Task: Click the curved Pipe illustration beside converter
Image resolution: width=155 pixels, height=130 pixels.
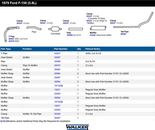Action: (34, 28)
